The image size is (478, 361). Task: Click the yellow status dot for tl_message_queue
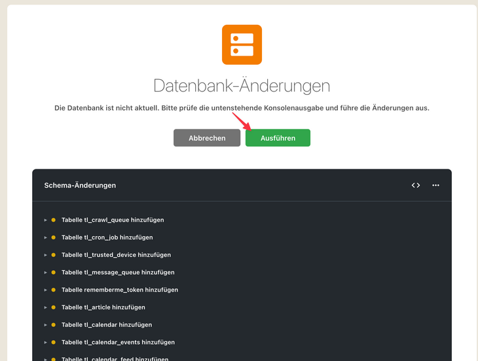click(53, 273)
